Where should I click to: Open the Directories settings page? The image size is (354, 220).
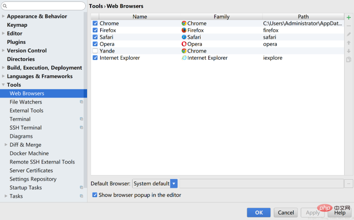[21, 59]
